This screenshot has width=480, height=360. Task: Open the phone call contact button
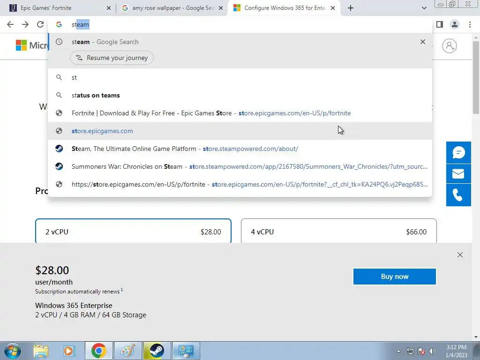458,195
